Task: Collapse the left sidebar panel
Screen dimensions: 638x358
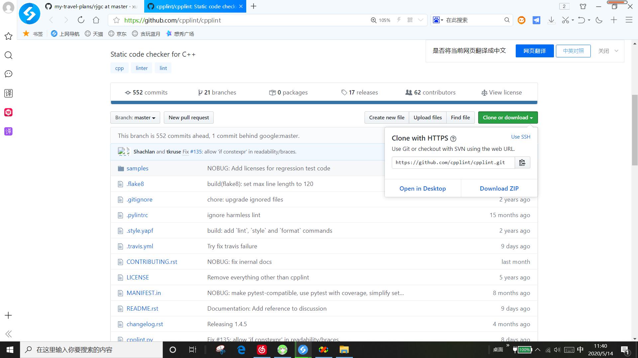Action: pos(8,334)
